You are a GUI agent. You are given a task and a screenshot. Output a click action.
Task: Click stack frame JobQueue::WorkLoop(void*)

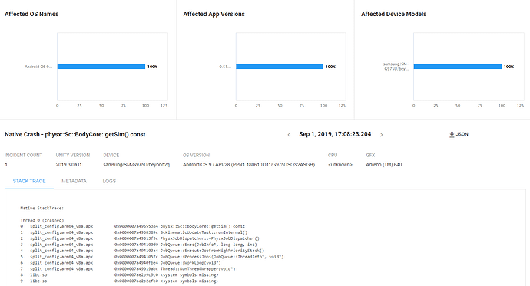click(x=121, y=263)
